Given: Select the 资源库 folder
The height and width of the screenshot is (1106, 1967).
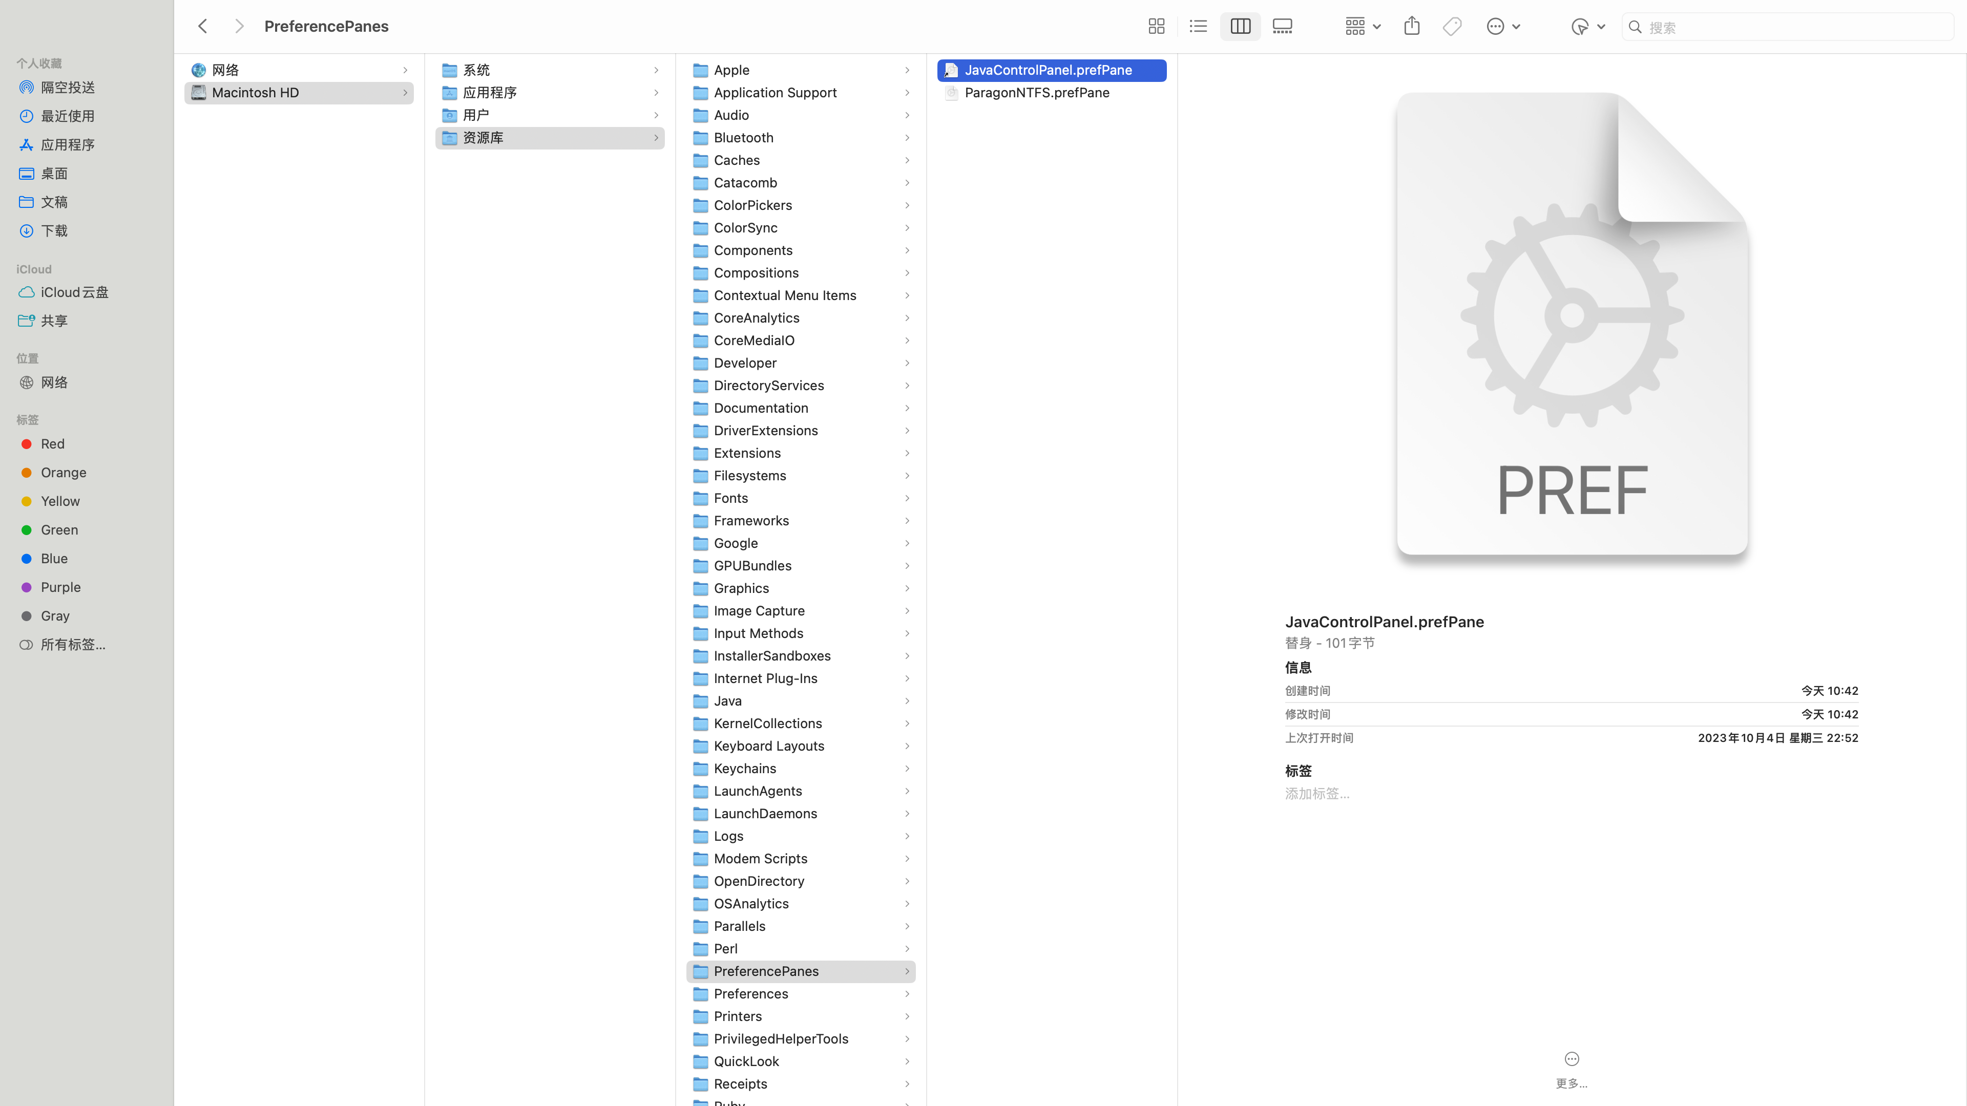Looking at the screenshot, I should click(550, 137).
